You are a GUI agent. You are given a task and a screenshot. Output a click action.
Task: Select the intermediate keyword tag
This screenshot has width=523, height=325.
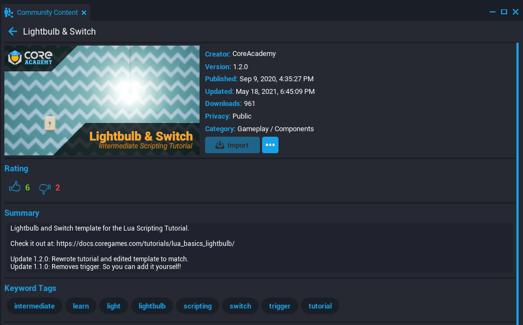pos(34,306)
